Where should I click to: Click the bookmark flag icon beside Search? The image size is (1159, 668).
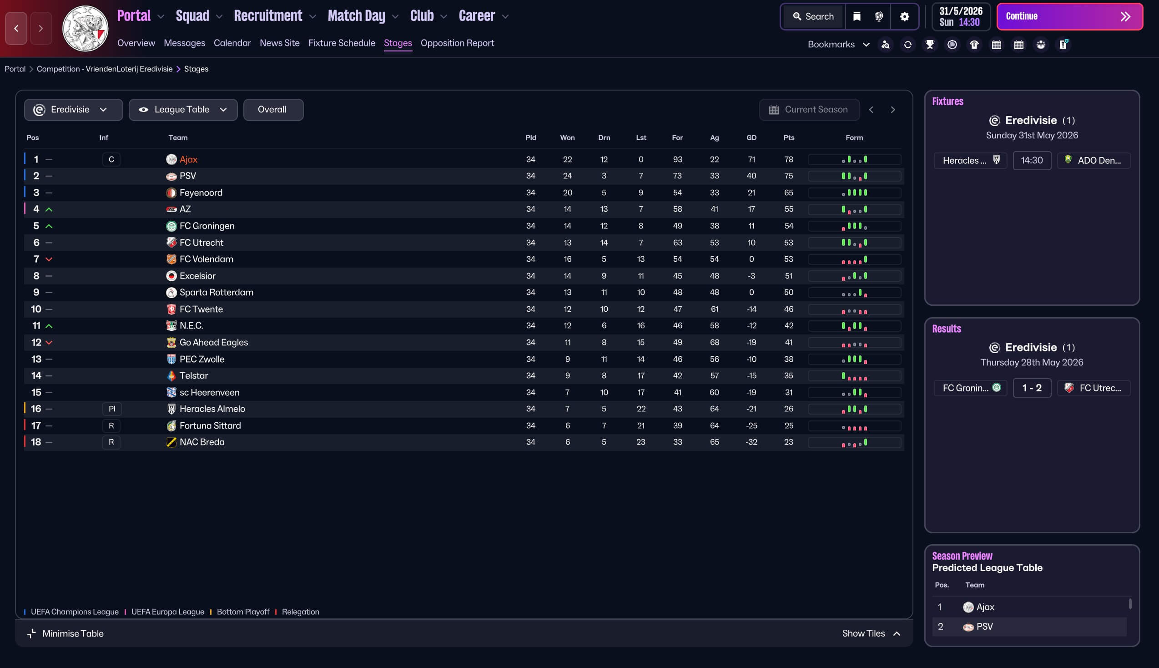[857, 16]
